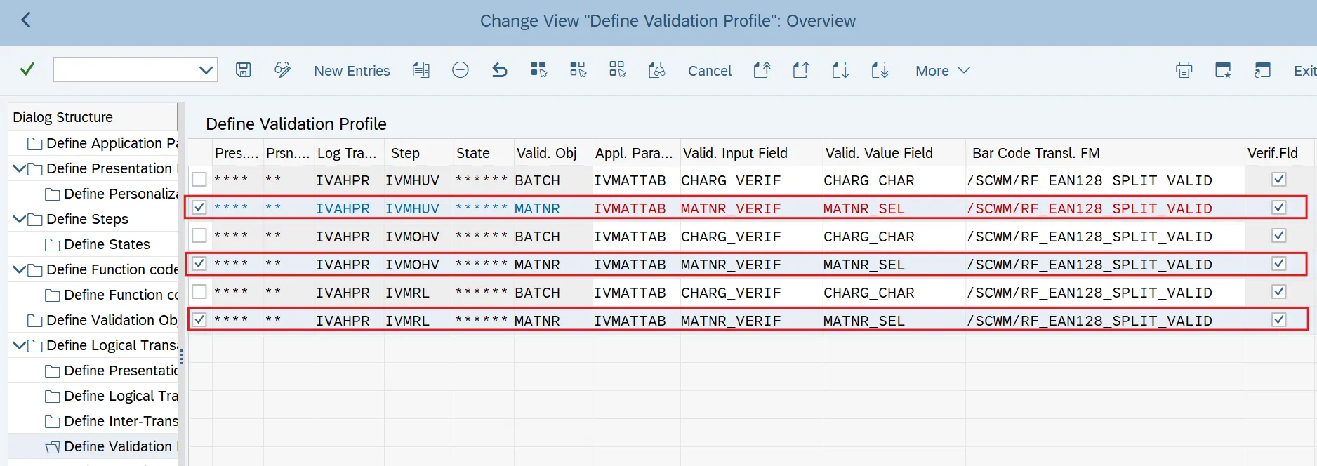Click the Select All icon

tap(538, 70)
